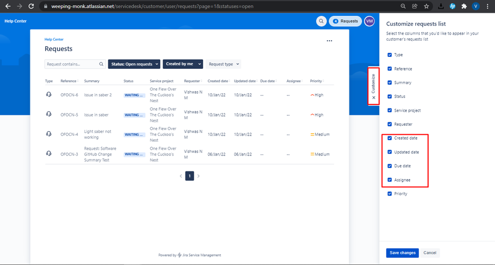
Task: Open the extensions puzzle icon
Action: tap(464, 6)
